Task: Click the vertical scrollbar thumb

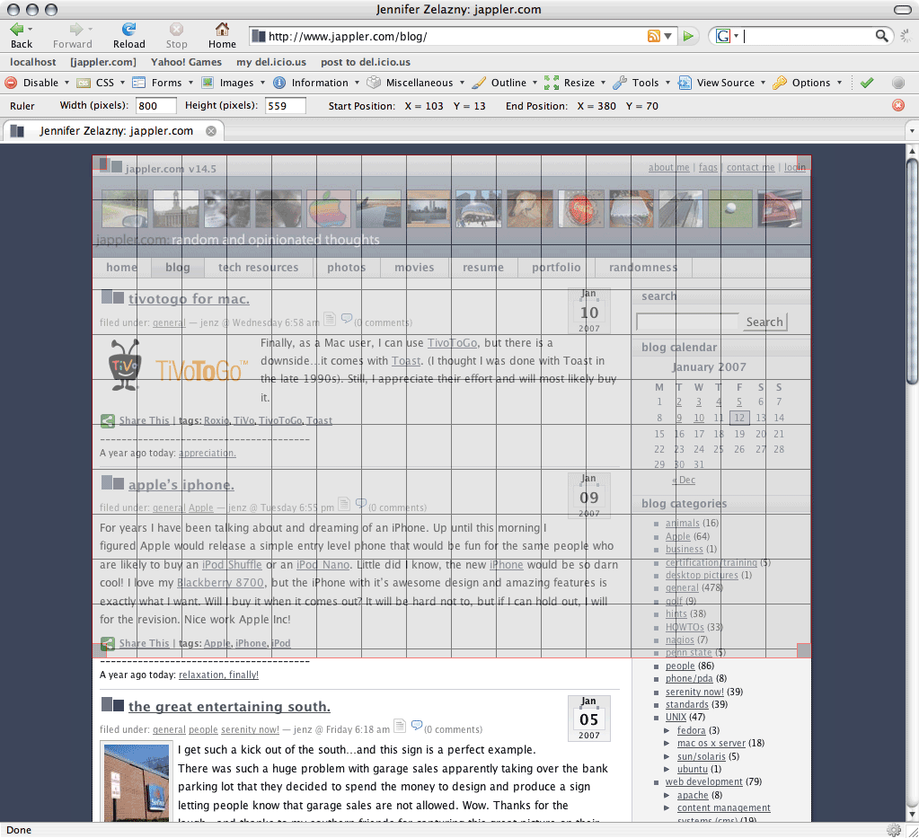Action: 912,270
